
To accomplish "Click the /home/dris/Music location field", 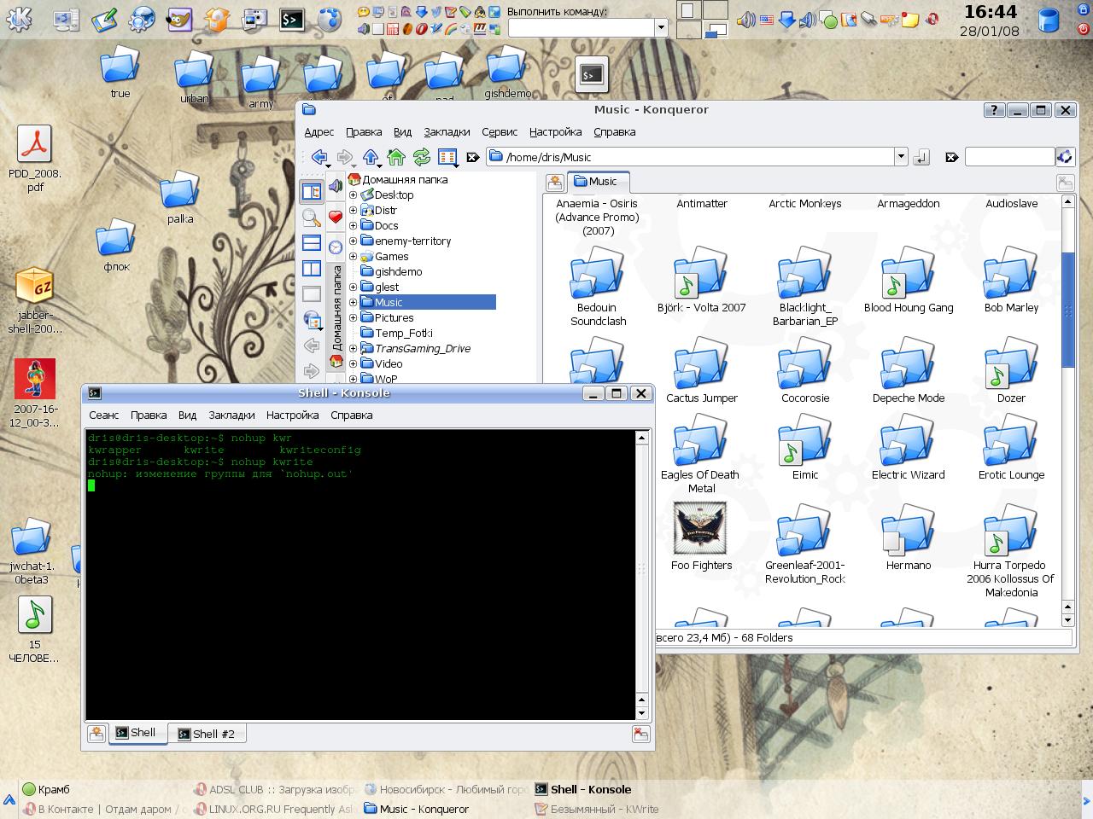I will coord(690,157).
